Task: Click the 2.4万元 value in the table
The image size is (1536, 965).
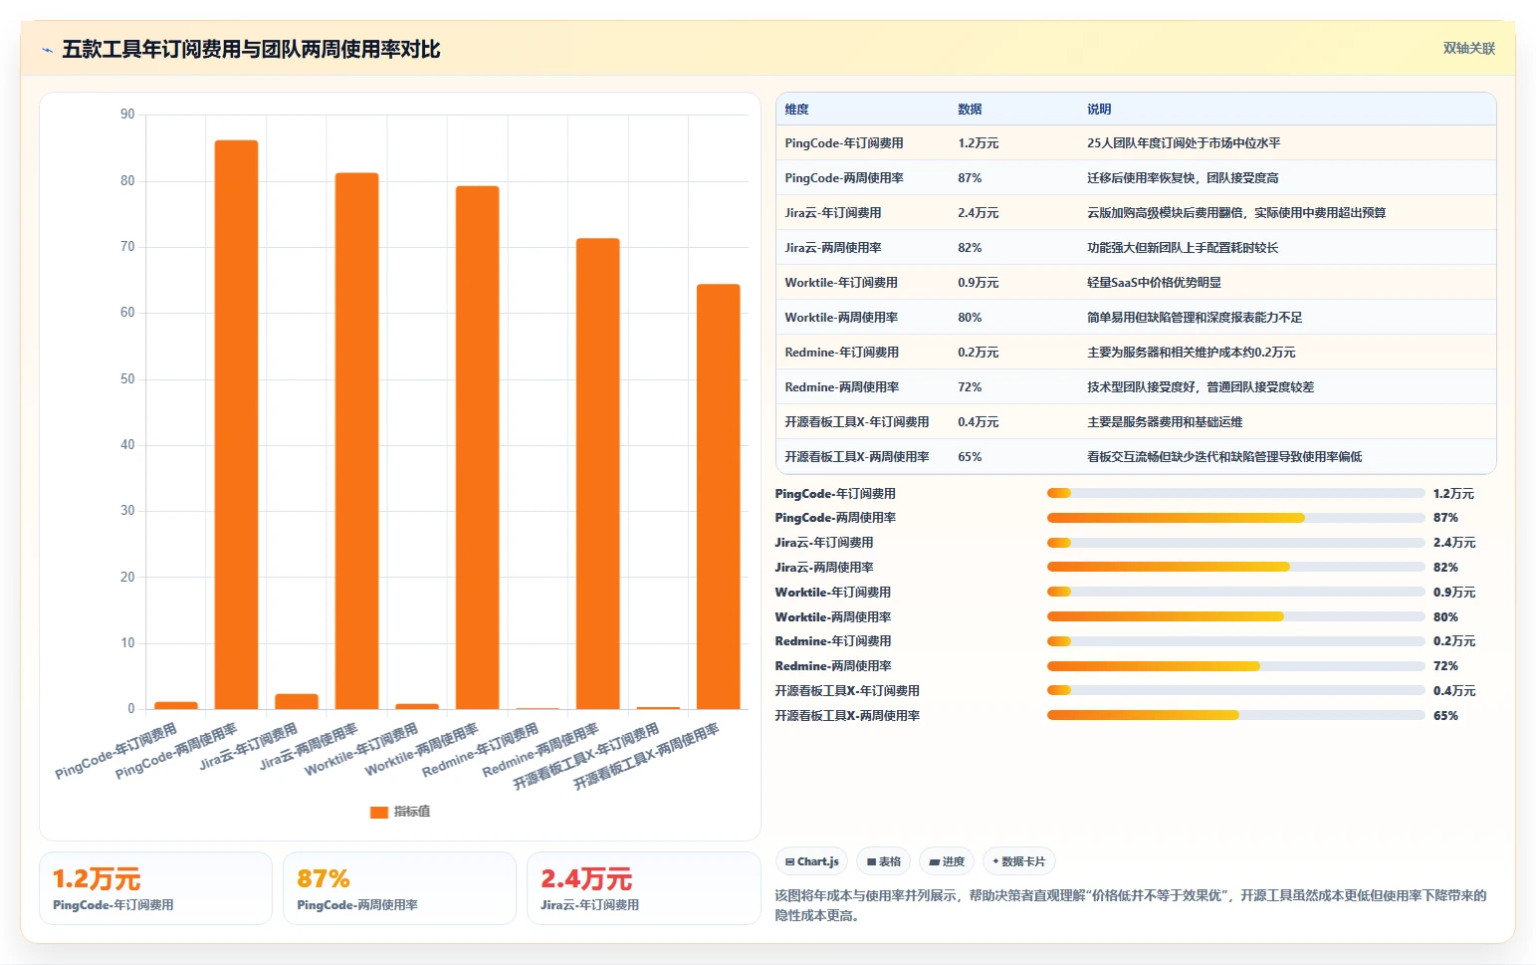Action: click(x=979, y=213)
